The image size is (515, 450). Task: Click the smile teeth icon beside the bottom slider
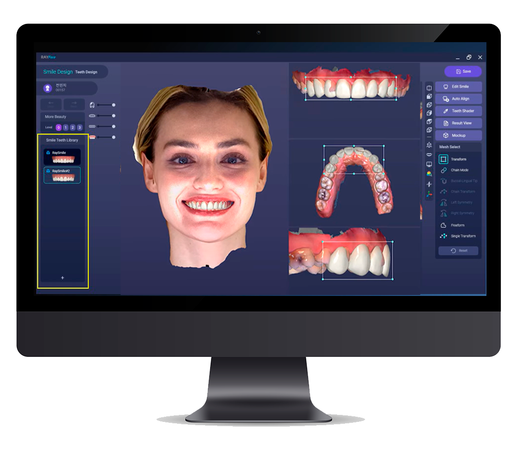tap(92, 137)
